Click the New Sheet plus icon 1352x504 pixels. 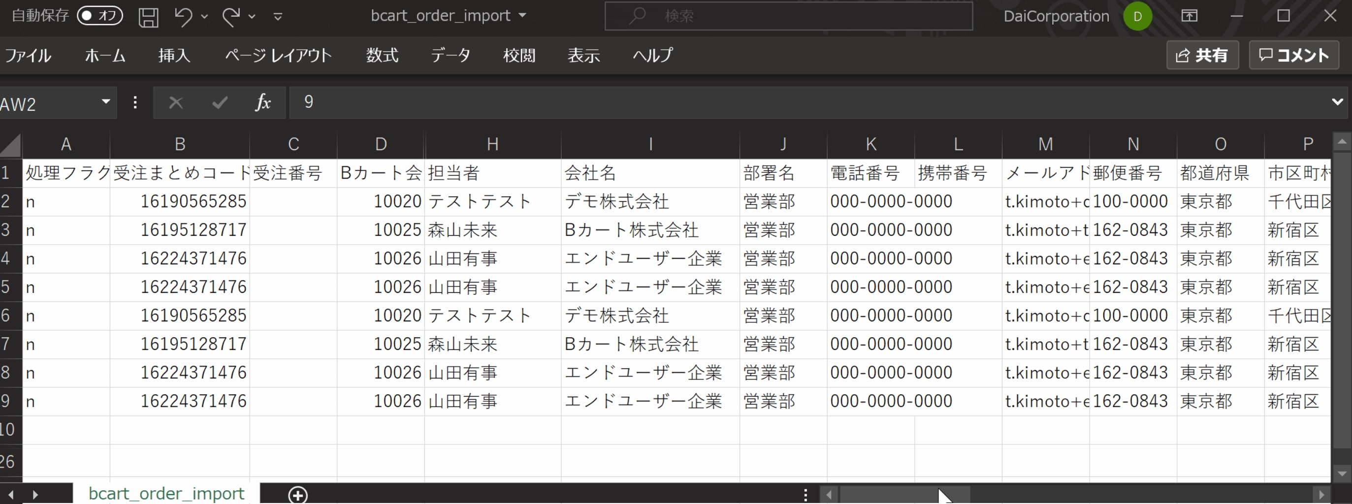point(297,495)
